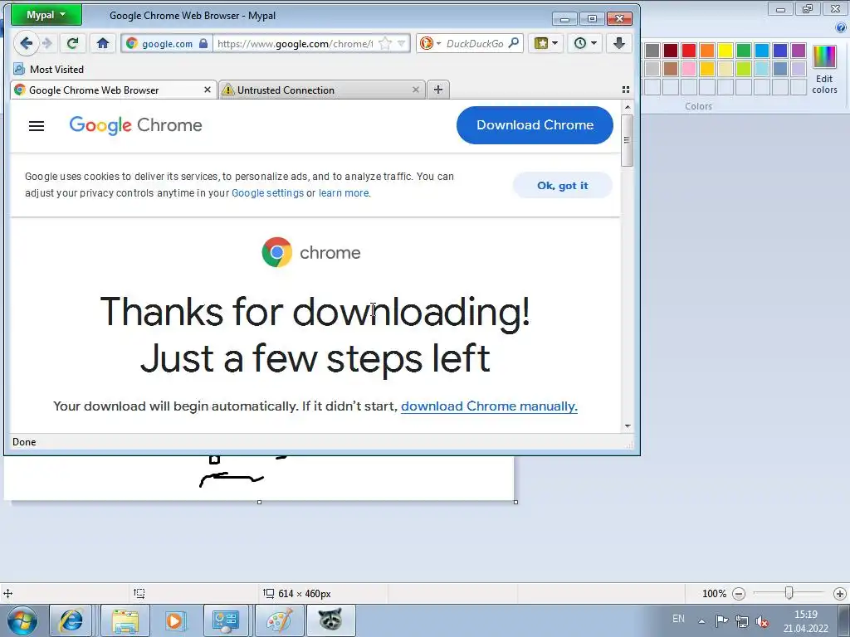Show hidden system tray icons

pos(701,621)
